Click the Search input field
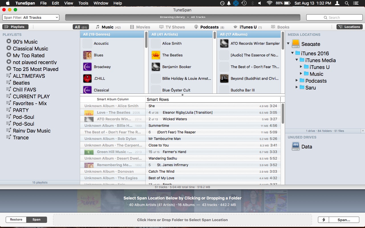Image resolution: width=365 pixels, height=228 pixels. [334, 17]
